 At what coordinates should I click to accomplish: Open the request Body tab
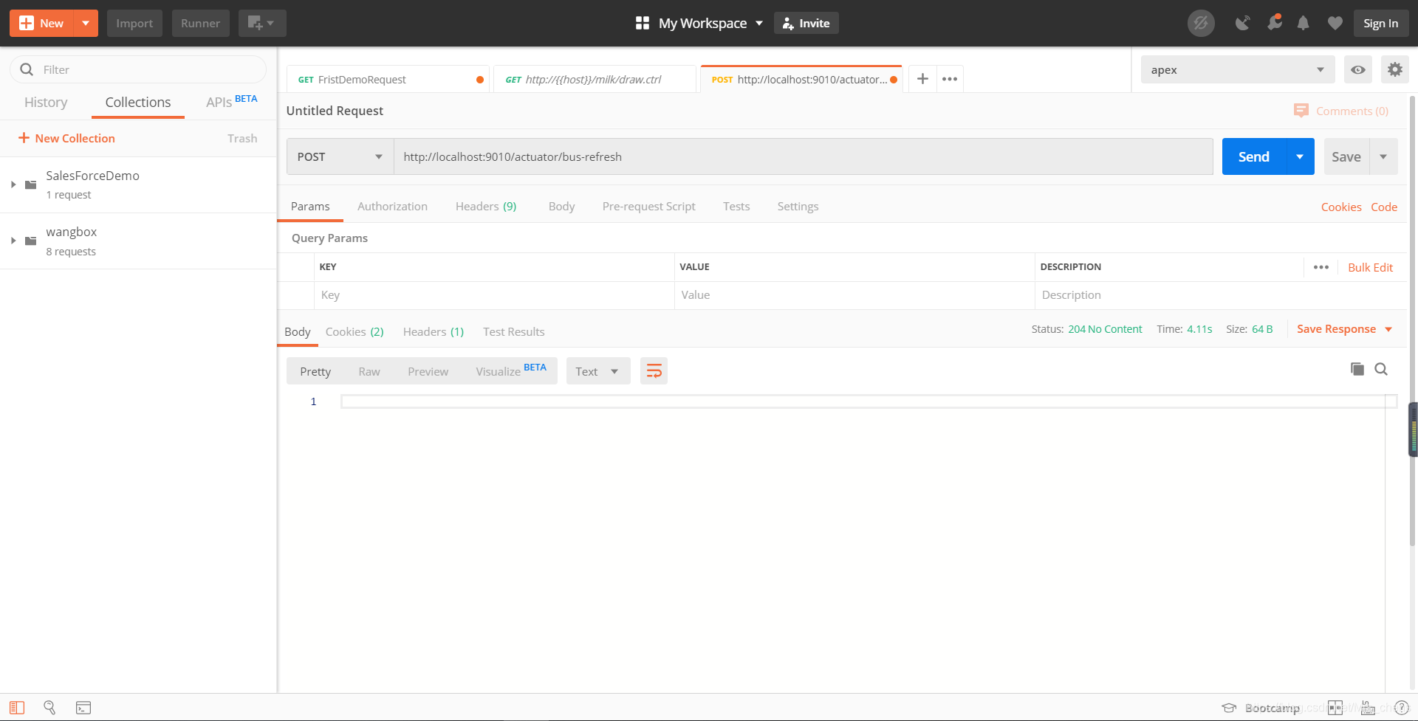[561, 207]
